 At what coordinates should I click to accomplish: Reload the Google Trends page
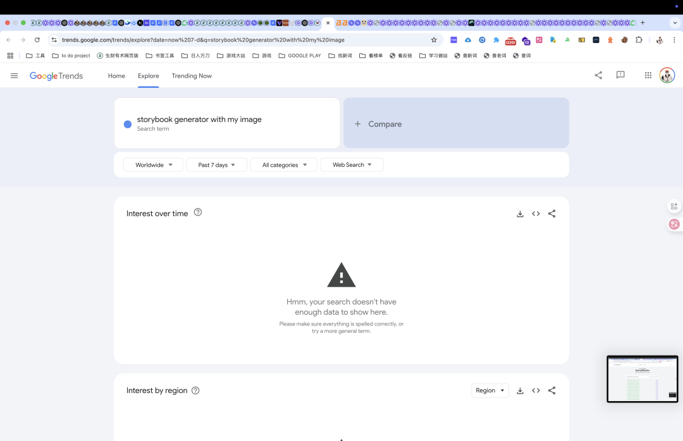pyautogui.click(x=37, y=40)
